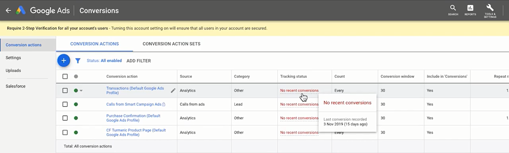
Task: Open Settings in the sidebar
Action: point(13,58)
